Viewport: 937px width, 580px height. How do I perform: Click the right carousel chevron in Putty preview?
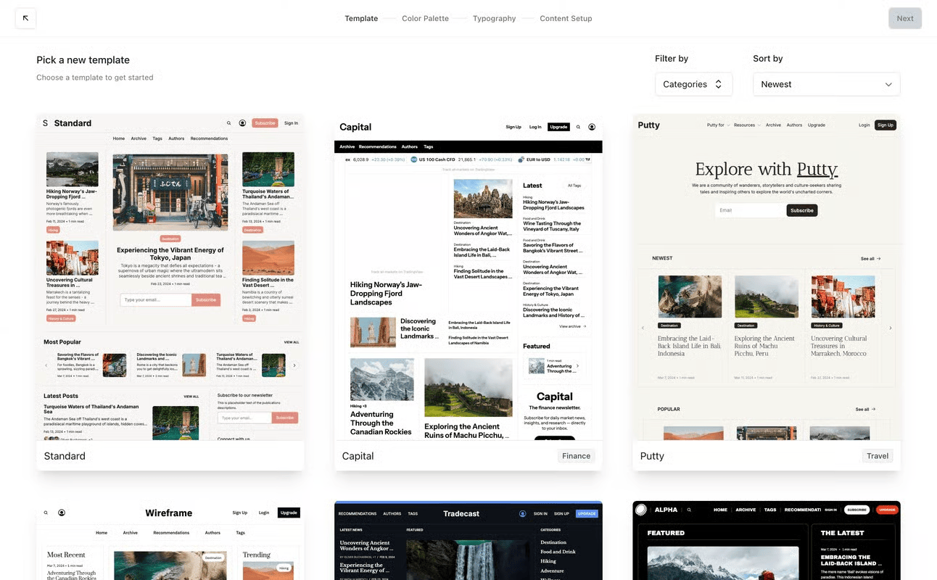pyautogui.click(x=891, y=328)
